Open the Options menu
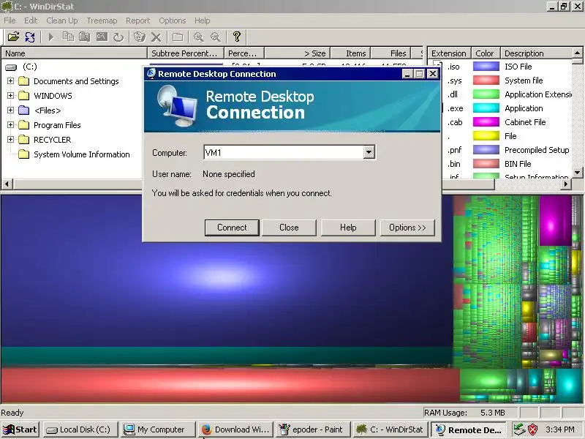The image size is (585, 439). 172,20
